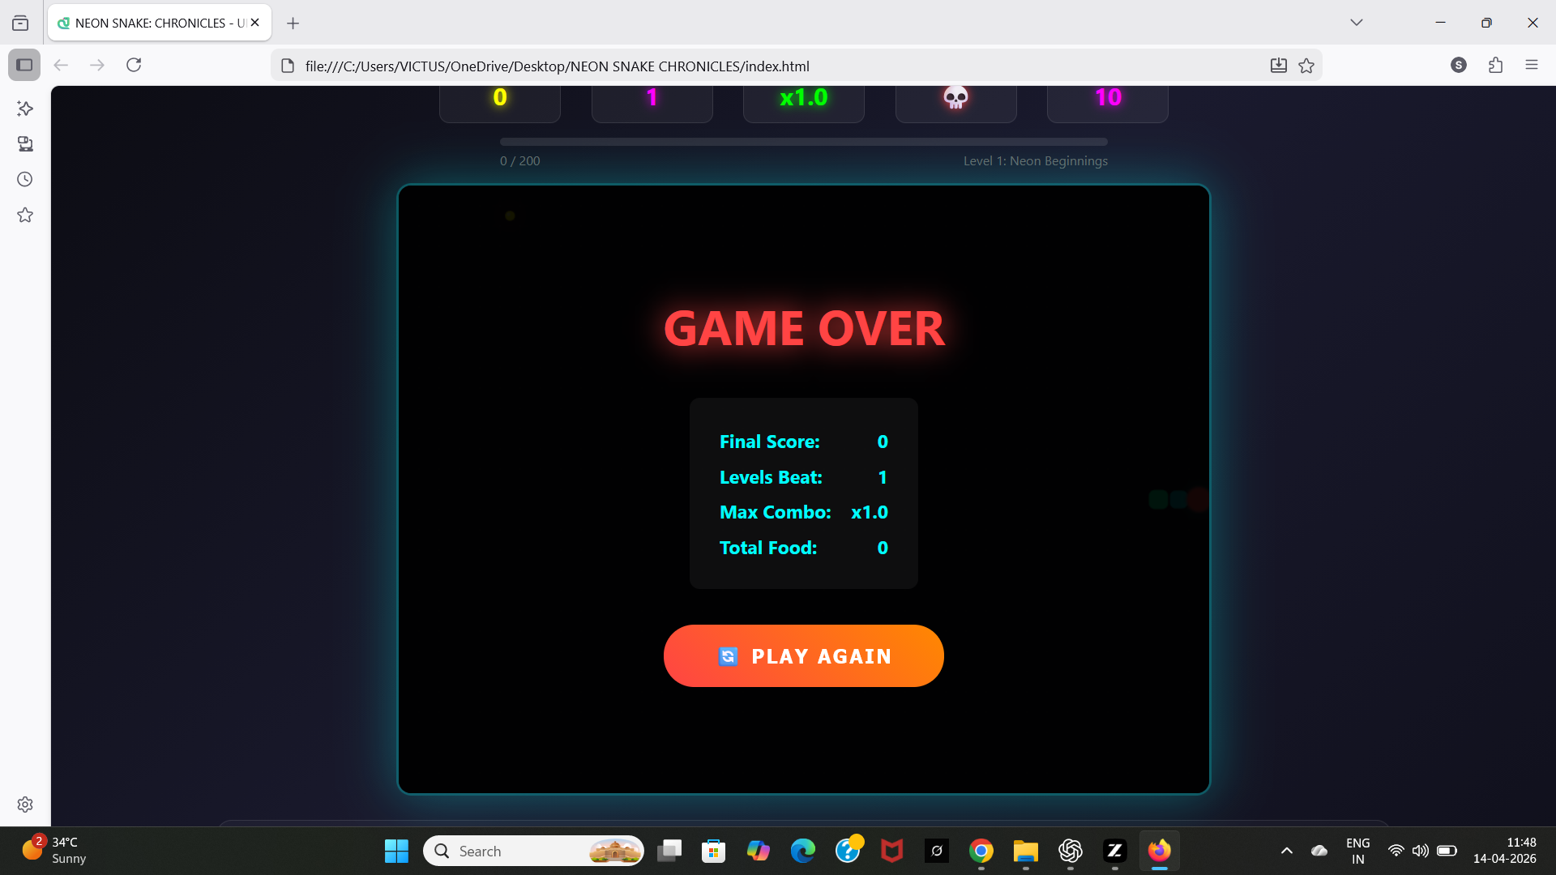Click the address bar URL
This screenshot has height=875, width=1556.
tap(558, 66)
